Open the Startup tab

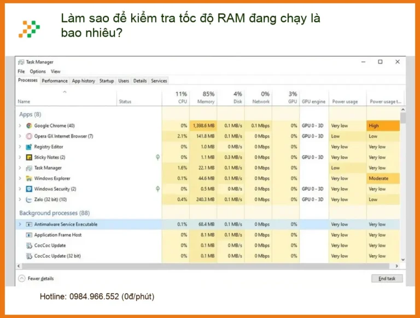[x=107, y=81]
